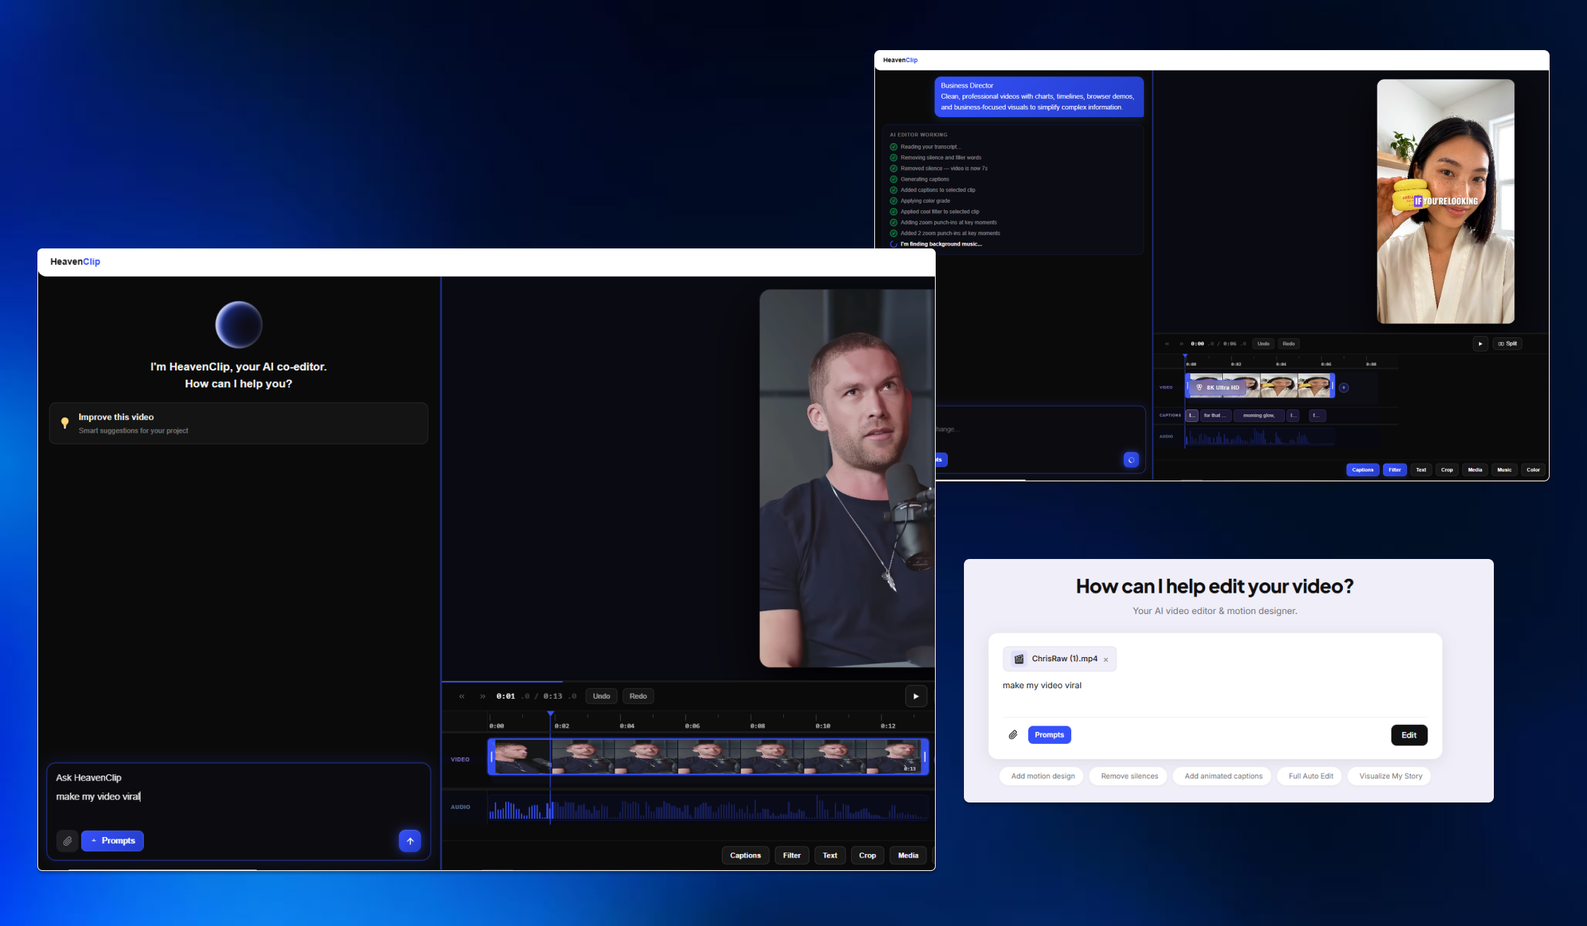Click the loading send button in back window chat
The image size is (1587, 926).
point(1131,459)
